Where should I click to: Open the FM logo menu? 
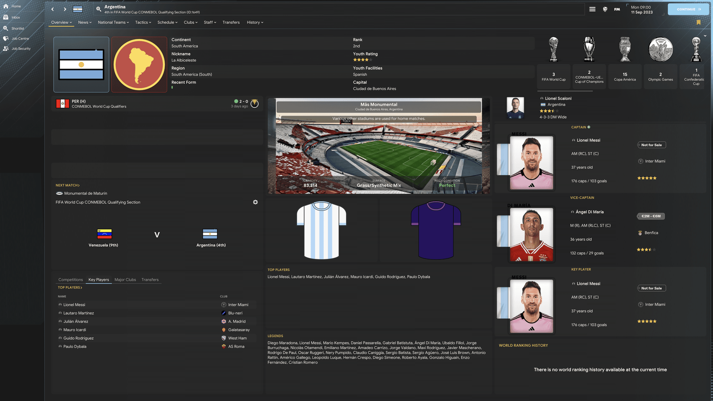click(x=617, y=9)
